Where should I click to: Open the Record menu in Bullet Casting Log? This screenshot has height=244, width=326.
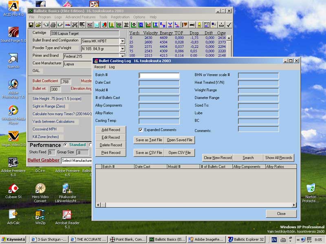click(x=100, y=67)
